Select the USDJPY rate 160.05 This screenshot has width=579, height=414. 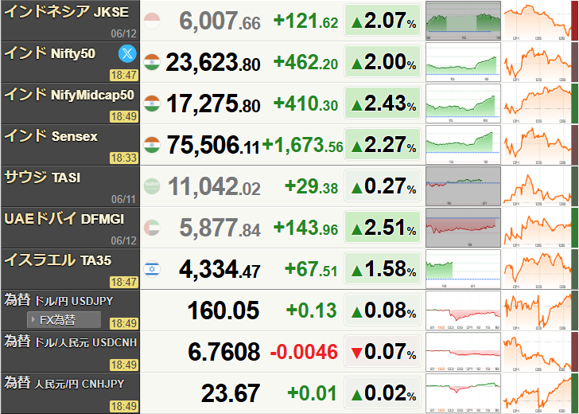pos(223,310)
